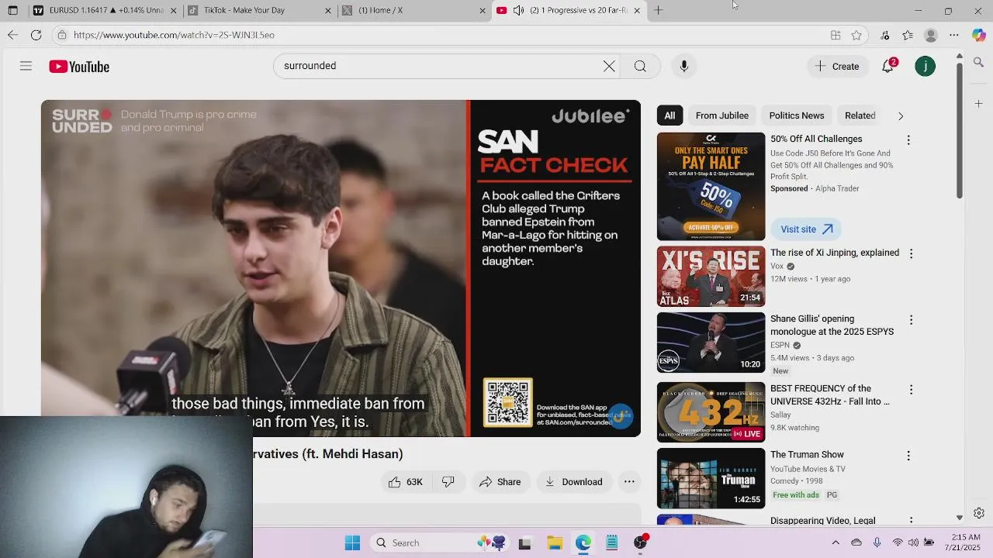Click the Download button

[573, 482]
